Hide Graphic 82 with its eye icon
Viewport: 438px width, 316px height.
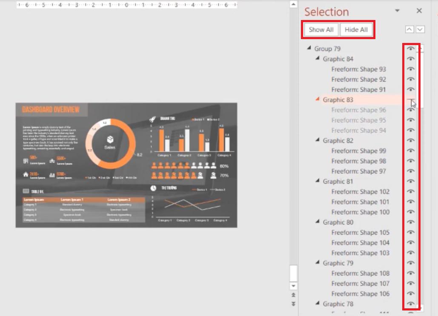tap(410, 140)
